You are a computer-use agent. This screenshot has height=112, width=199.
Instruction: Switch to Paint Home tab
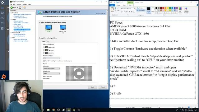click(x=118, y=5)
